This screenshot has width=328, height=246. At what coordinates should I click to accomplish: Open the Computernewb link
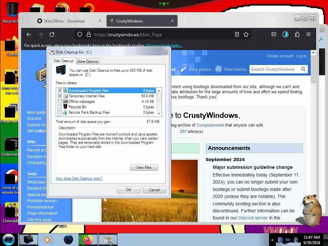[x=210, y=125]
